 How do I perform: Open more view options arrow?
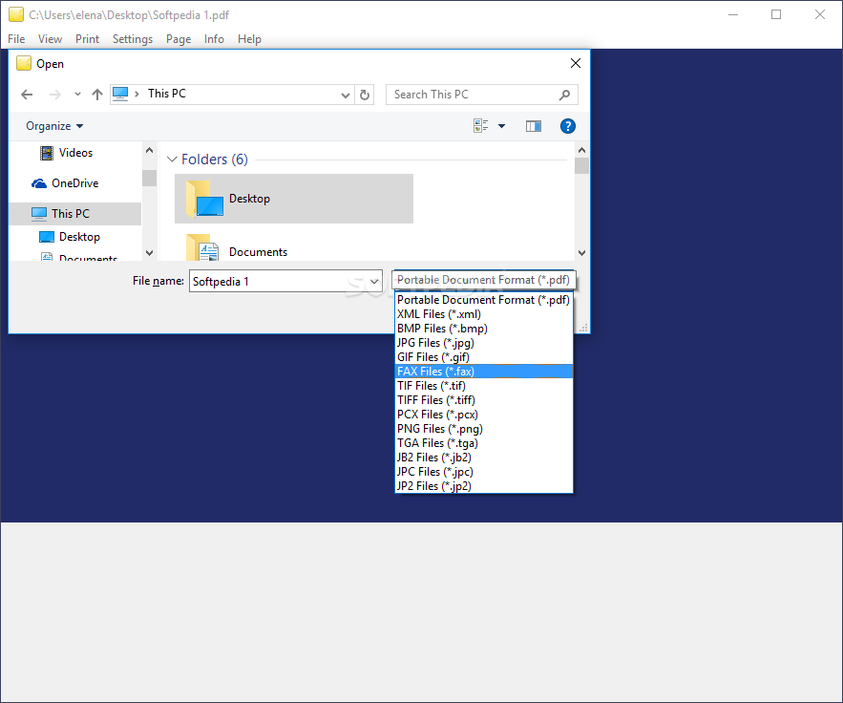coord(501,126)
